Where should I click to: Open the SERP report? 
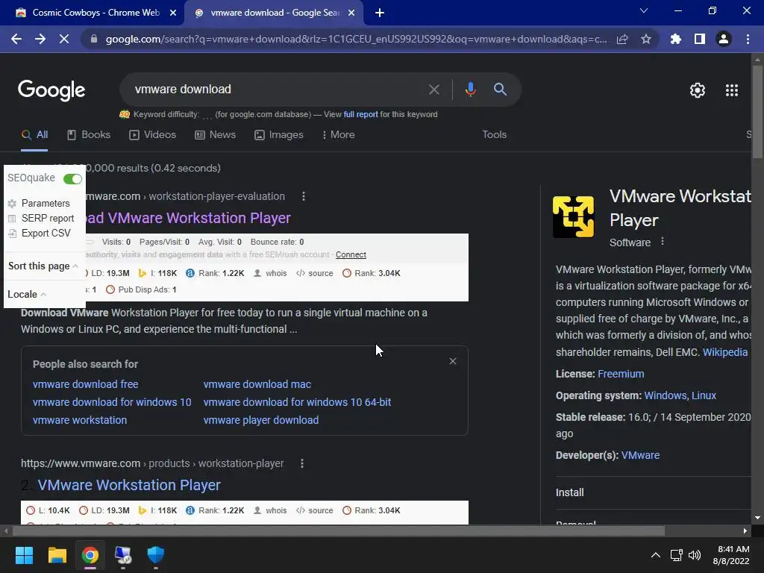point(48,219)
